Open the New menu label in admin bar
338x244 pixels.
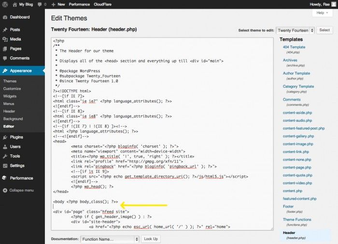[x=61, y=4]
